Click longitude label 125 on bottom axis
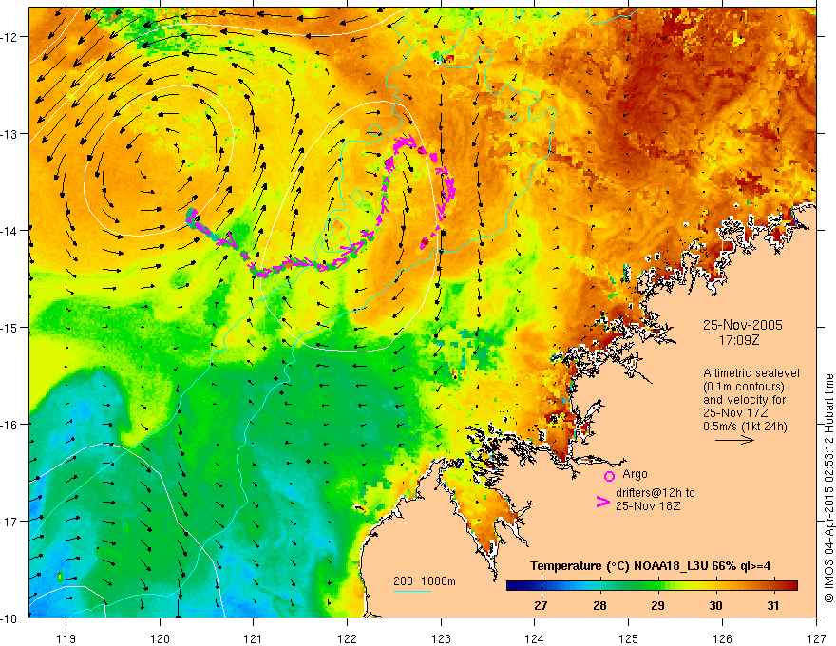836x646 pixels. point(629,638)
